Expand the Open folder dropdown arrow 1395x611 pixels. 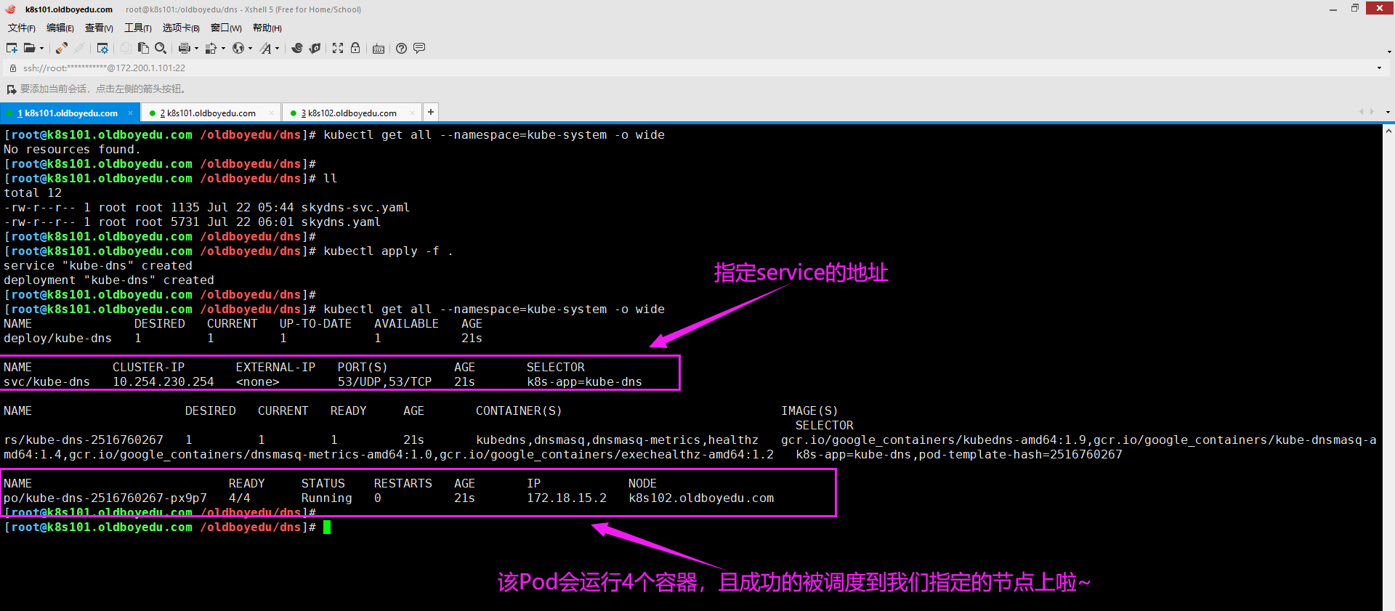tap(41, 49)
